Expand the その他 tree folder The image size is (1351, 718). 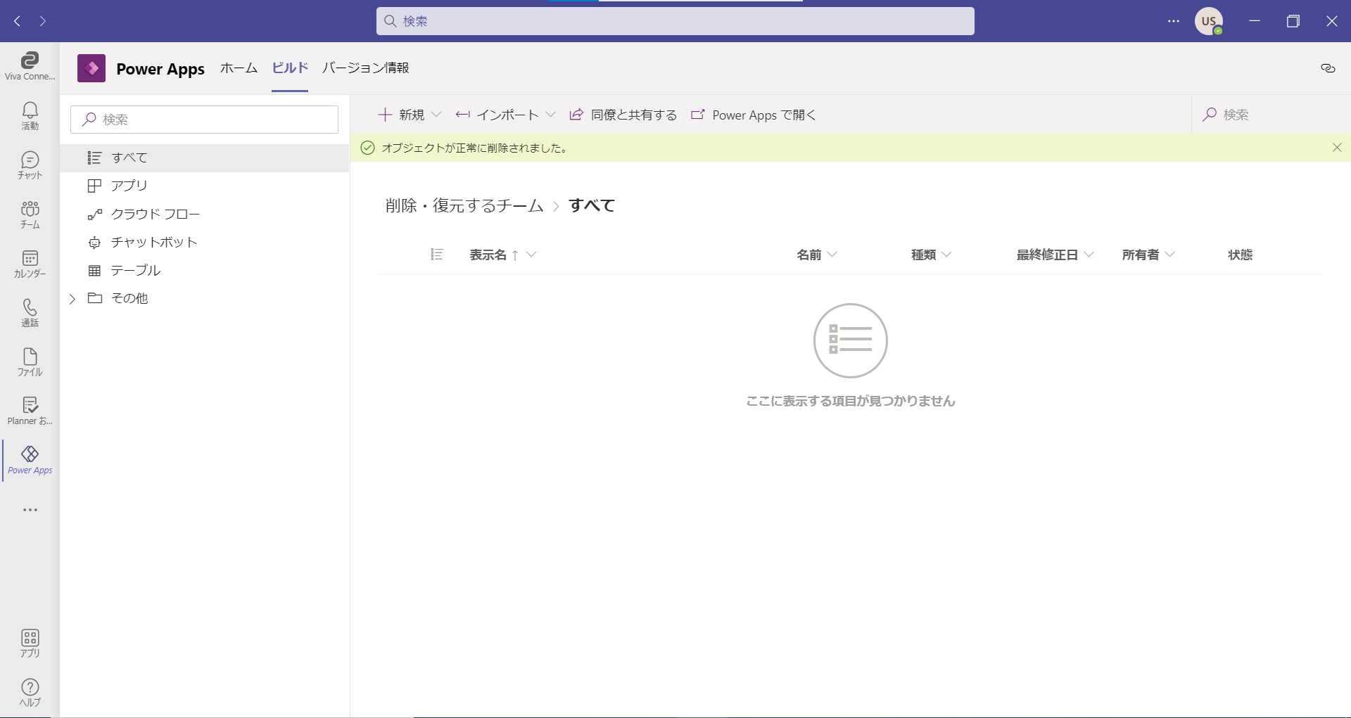[72, 299]
